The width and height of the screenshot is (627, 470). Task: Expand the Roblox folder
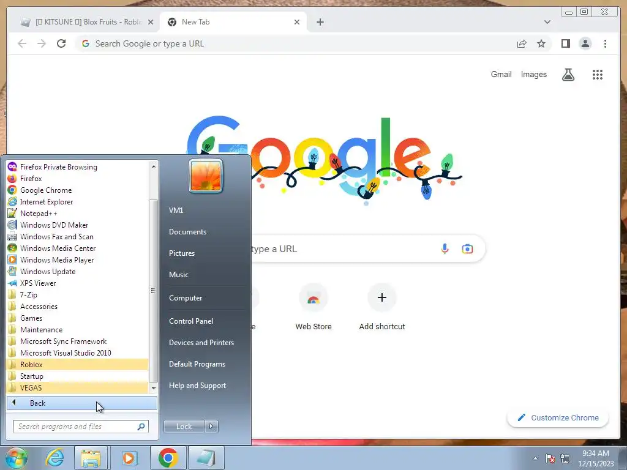(77, 365)
